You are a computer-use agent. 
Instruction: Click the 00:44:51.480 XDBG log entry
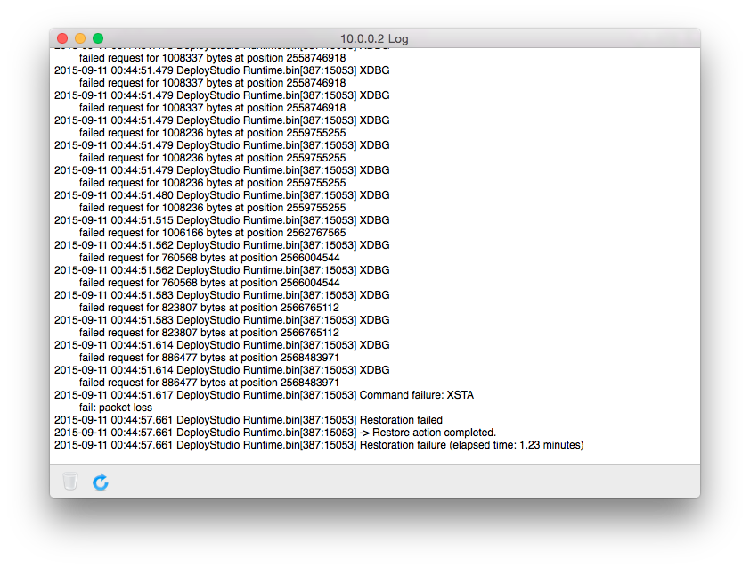click(222, 195)
